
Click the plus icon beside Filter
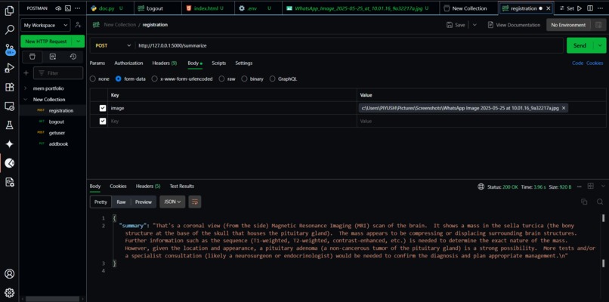[26, 73]
